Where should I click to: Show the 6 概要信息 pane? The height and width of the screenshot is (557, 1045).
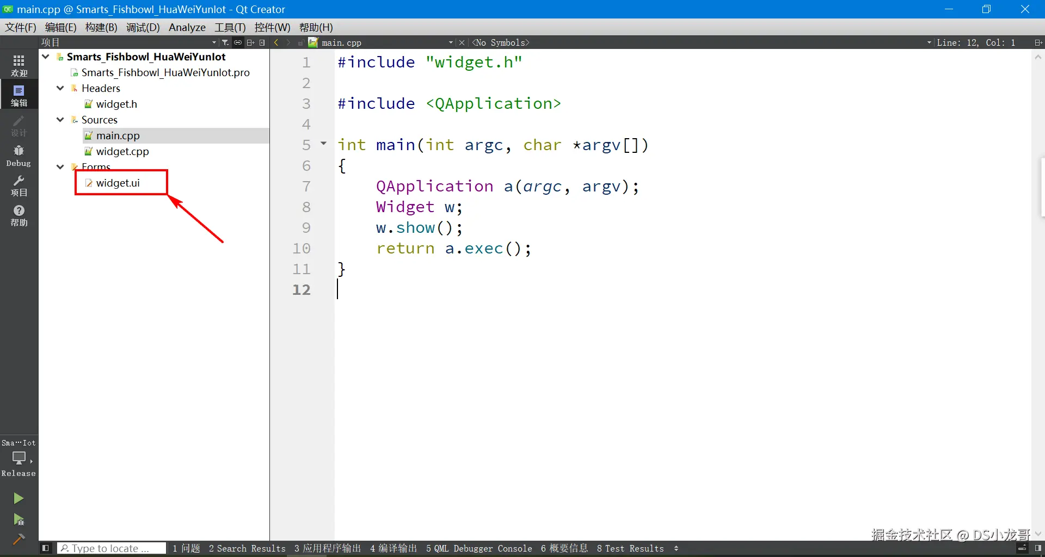(564, 548)
